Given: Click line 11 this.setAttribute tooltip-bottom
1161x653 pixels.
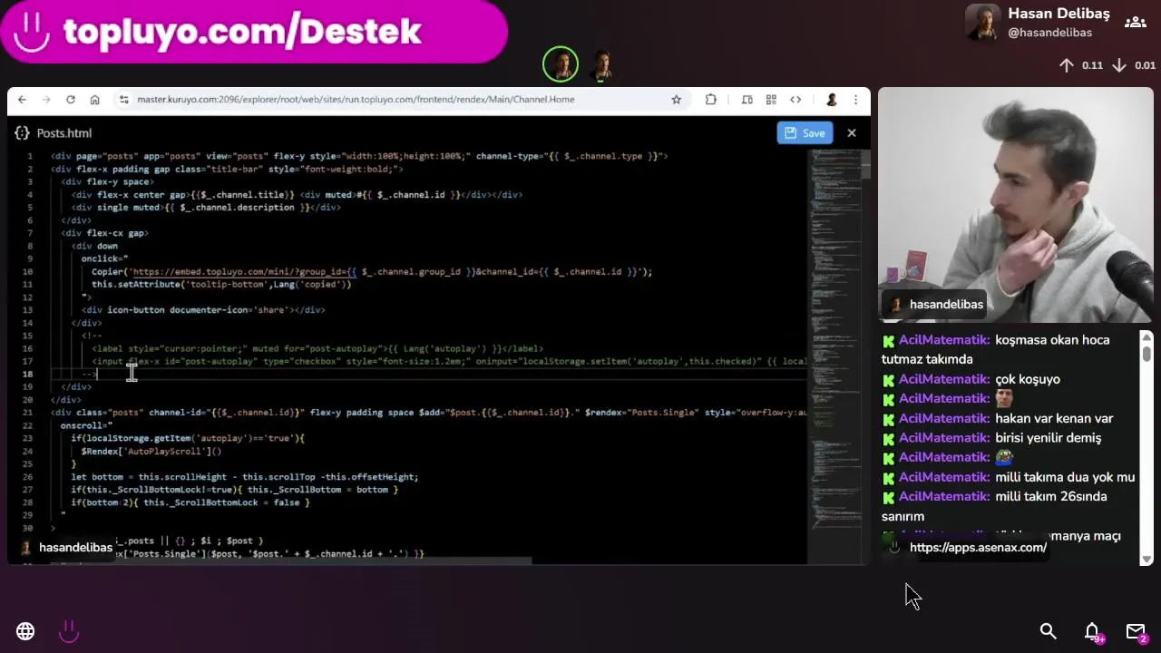Looking at the screenshot, I should click(x=221, y=285).
